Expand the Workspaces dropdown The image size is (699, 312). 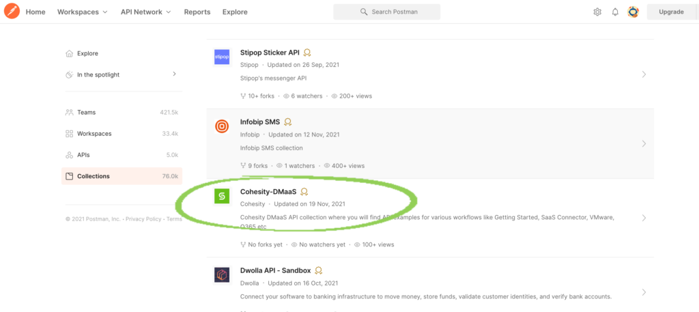[x=82, y=12]
